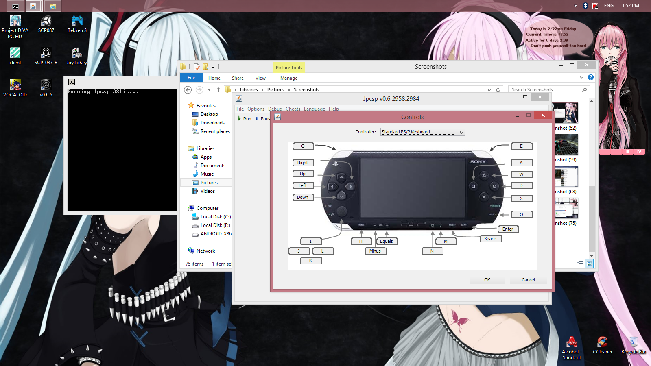Click the Minus key mapping field
Image resolution: width=651 pixels, height=366 pixels.
[375, 251]
